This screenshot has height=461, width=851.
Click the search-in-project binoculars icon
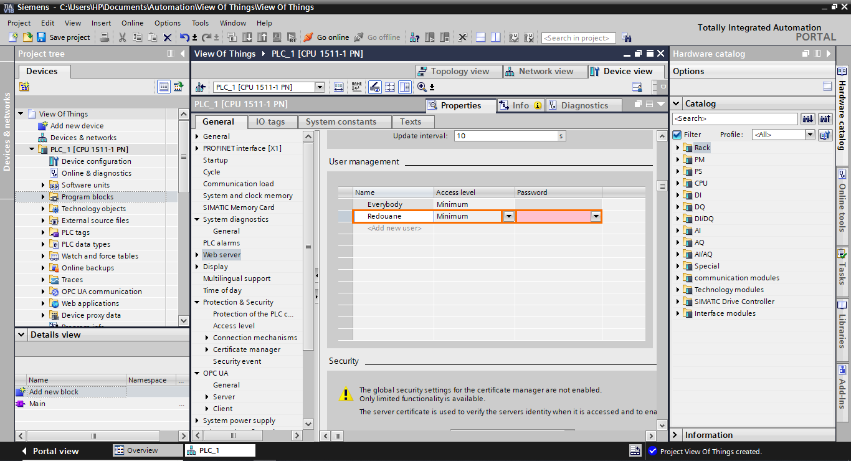pos(626,37)
